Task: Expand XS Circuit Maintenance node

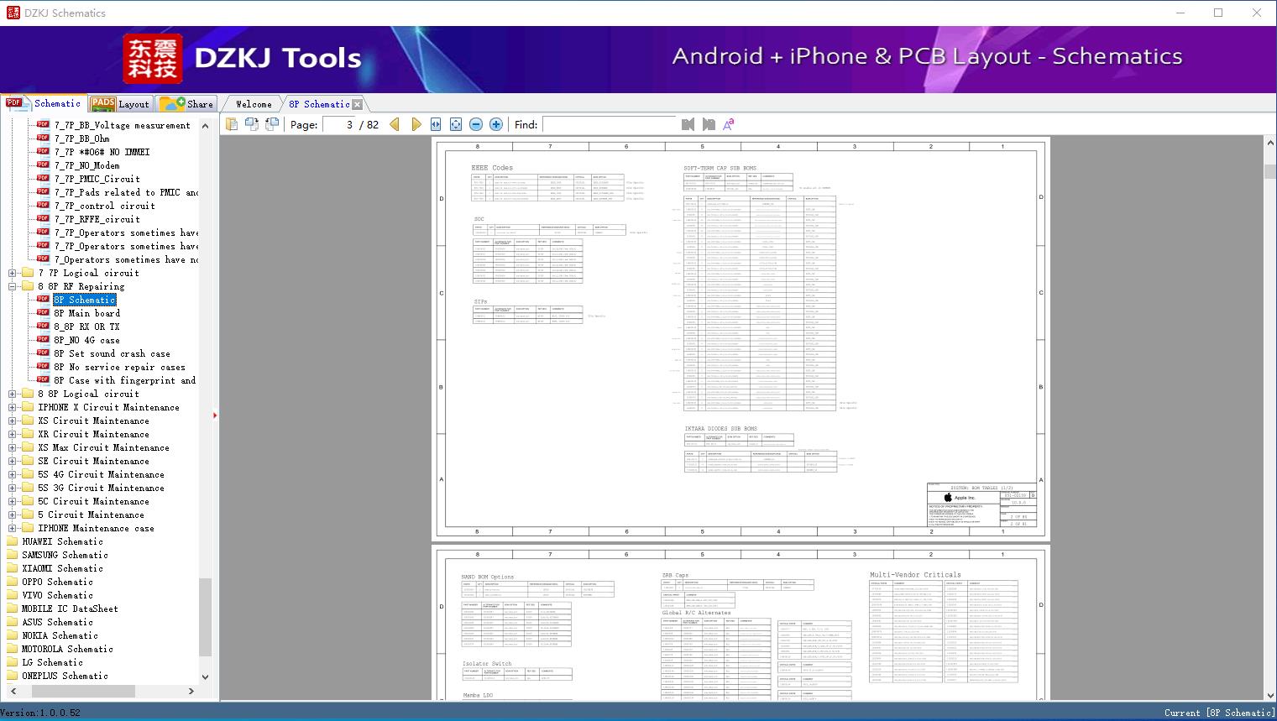Action: coord(12,421)
